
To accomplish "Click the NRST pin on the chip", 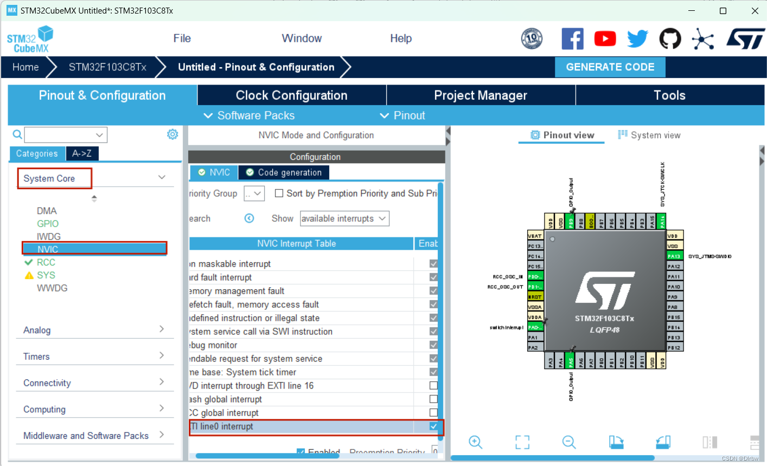I will 535,297.
